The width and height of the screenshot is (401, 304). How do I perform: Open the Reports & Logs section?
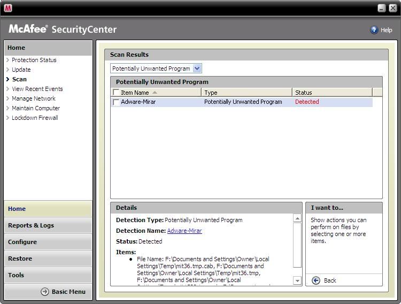48,225
